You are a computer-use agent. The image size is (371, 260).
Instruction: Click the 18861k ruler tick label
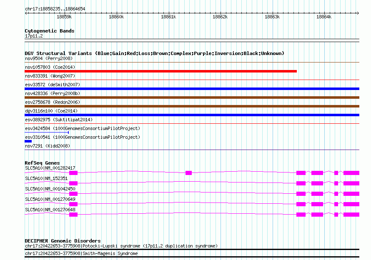168,17
